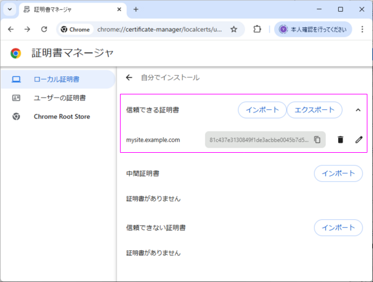Delete the mysite.example.com certificate with trash icon
The image size is (373, 282).
(x=341, y=140)
